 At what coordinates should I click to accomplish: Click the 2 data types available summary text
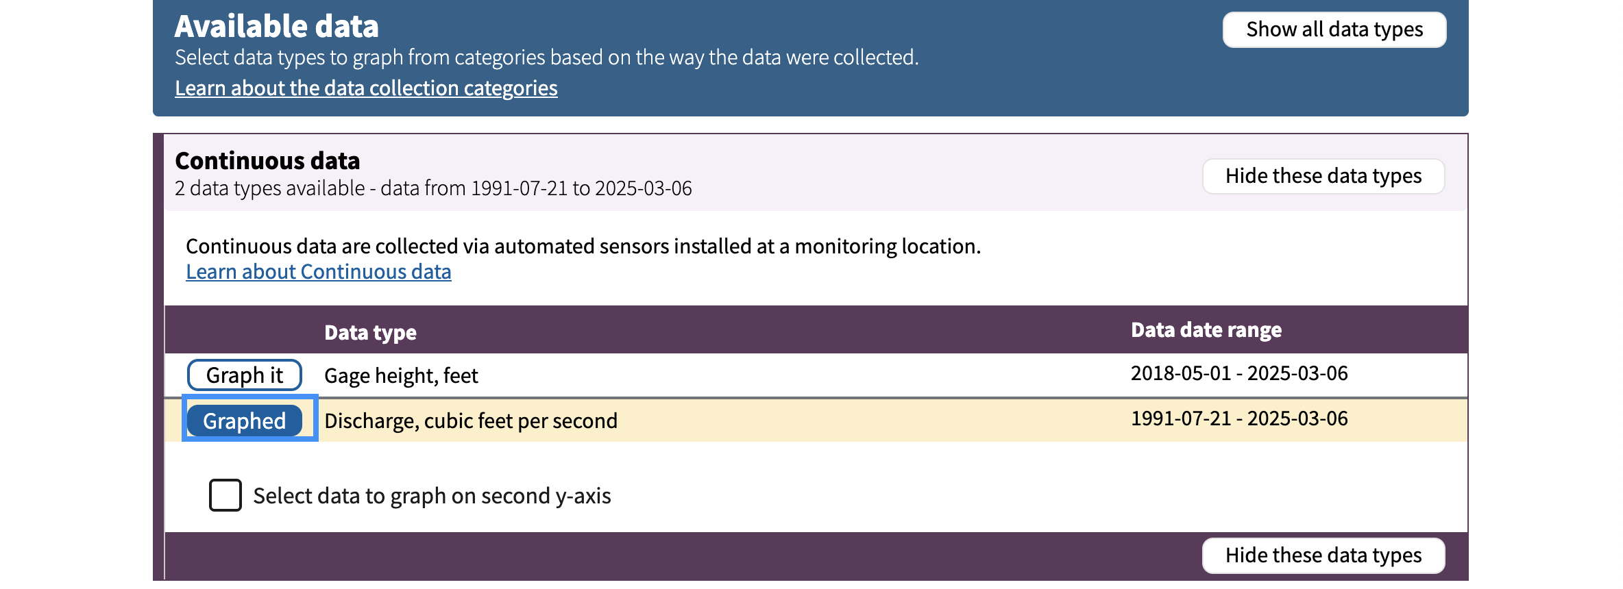tap(433, 188)
